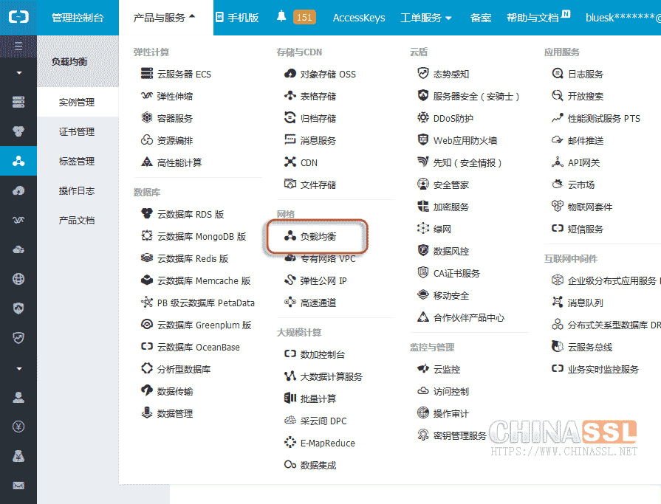Open AccessKeys from the top navigation bar
This screenshot has height=504, width=661.
point(358,18)
